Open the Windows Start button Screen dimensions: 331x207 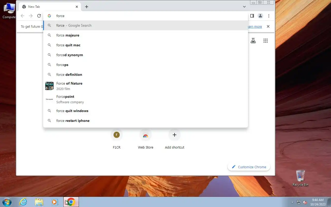point(7,202)
